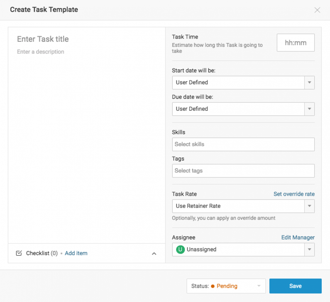
Task: Click the Set override rate link
Action: point(294,194)
